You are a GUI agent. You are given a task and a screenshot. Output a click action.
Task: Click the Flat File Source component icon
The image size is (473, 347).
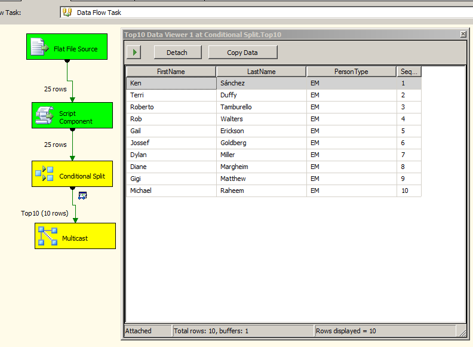pyautogui.click(x=40, y=47)
